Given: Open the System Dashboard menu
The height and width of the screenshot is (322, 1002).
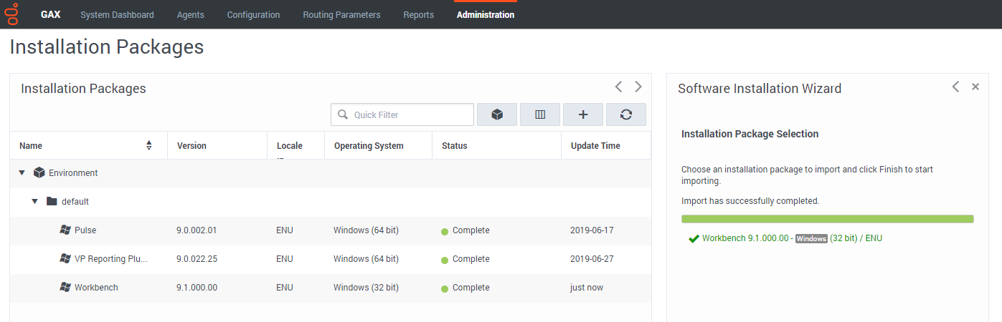Looking at the screenshot, I should (117, 14).
